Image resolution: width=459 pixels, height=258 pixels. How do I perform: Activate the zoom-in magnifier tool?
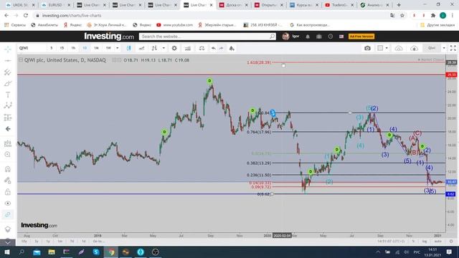(8, 155)
